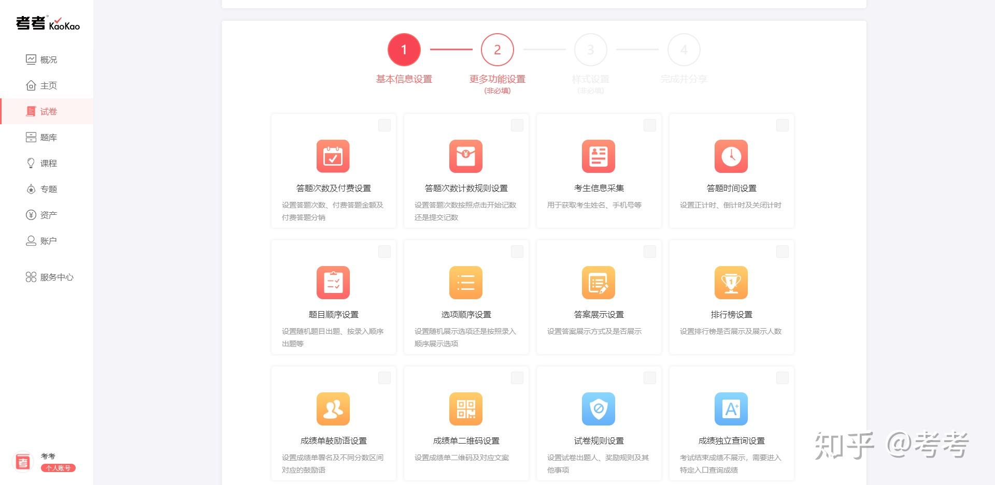Check the 答案展示设置 card checkbox
Viewport: 995px width, 485px height.
pos(650,252)
